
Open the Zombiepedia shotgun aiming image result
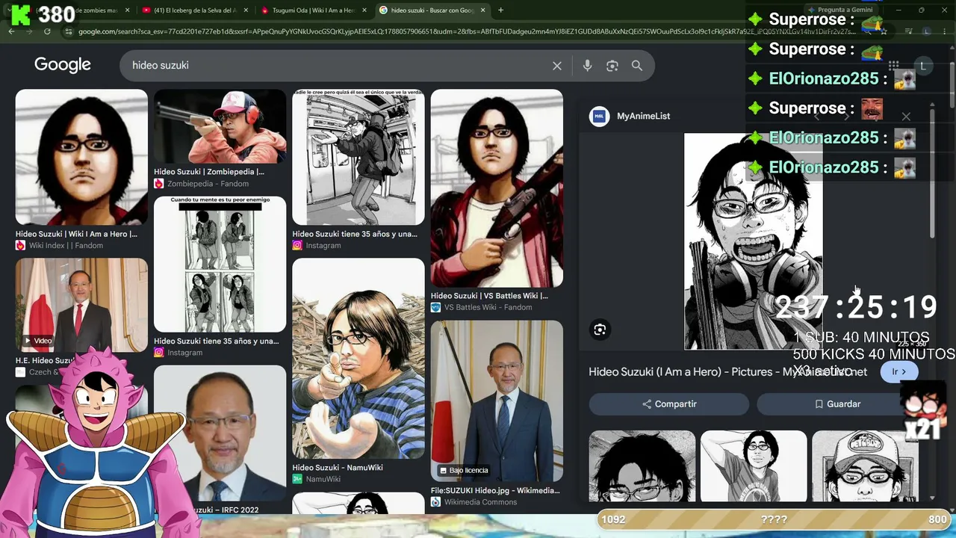220,126
